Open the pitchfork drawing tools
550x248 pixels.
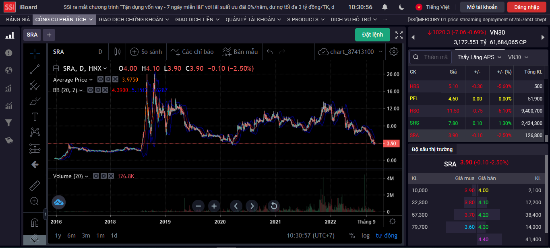pos(35,85)
